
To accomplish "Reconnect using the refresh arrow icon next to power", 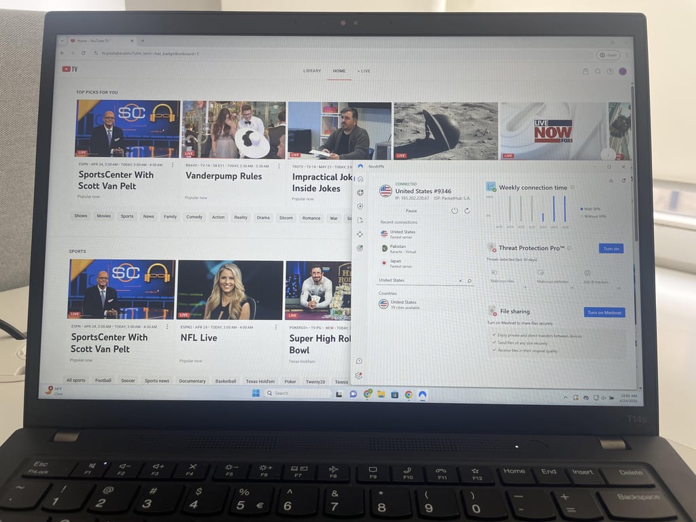I will 468,211.
